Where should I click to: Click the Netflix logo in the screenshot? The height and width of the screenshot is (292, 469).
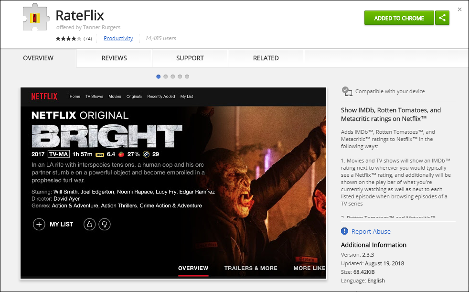coord(44,97)
